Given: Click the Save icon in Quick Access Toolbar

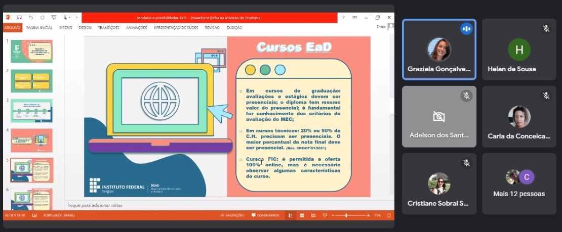Looking at the screenshot, I should [x=19, y=17].
